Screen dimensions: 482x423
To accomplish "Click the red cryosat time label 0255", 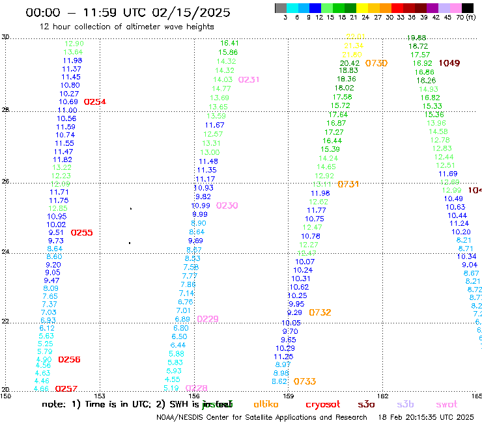I will 82,232.
